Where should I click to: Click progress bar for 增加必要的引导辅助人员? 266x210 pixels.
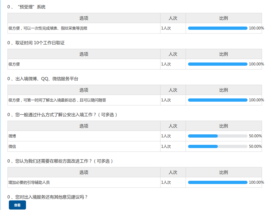(218, 182)
